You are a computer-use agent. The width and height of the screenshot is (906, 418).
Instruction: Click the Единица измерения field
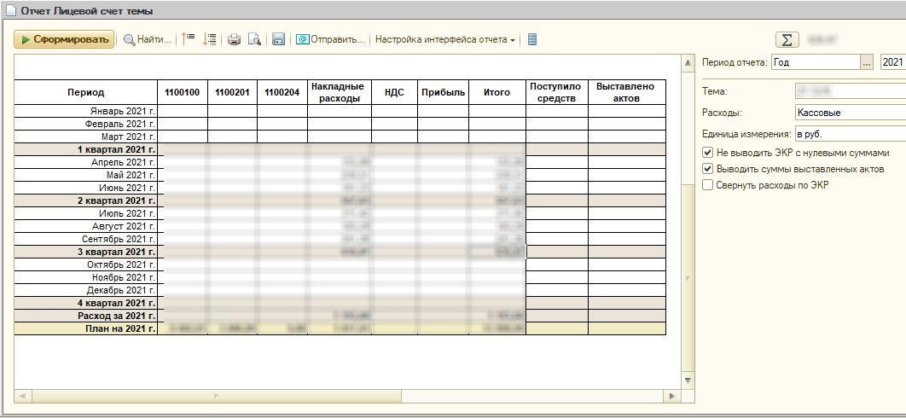click(x=849, y=133)
